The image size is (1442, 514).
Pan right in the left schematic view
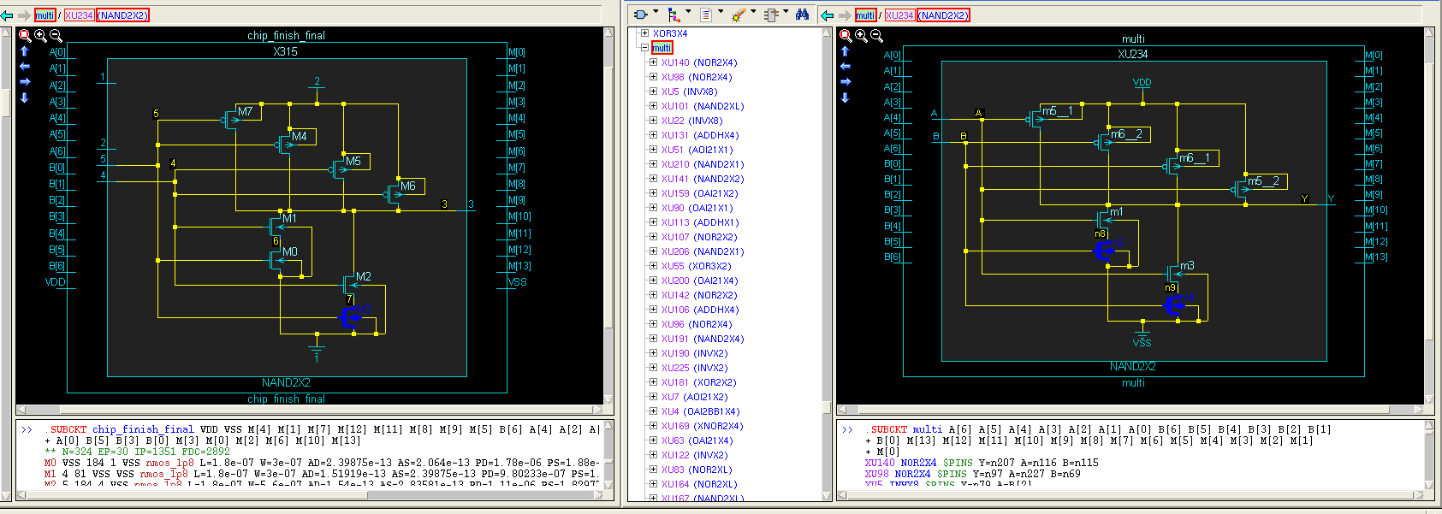25,82
